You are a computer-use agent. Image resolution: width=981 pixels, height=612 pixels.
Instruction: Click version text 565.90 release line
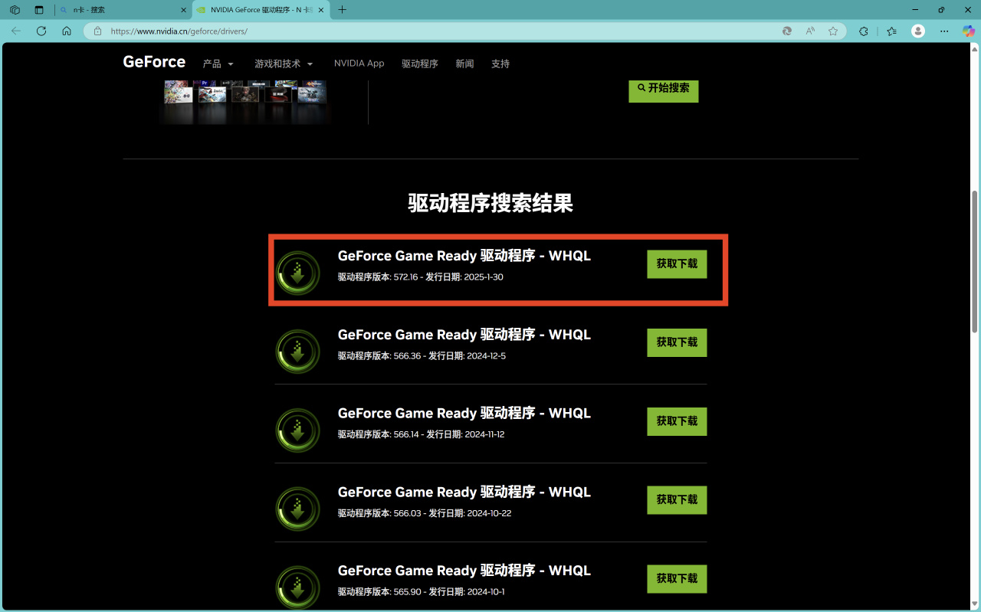422,592
